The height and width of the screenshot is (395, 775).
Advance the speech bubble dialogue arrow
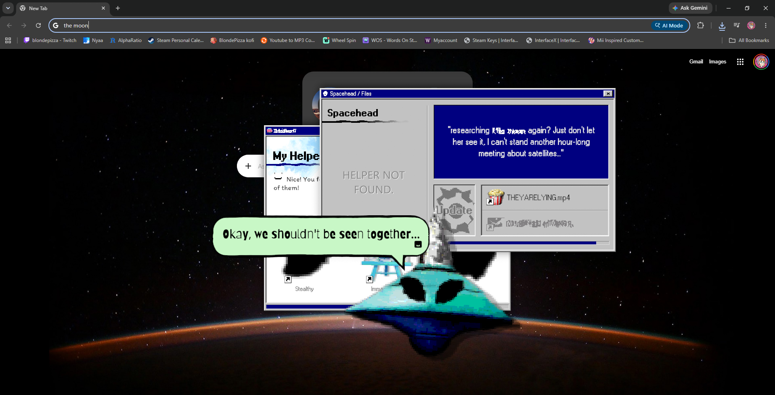click(x=418, y=244)
